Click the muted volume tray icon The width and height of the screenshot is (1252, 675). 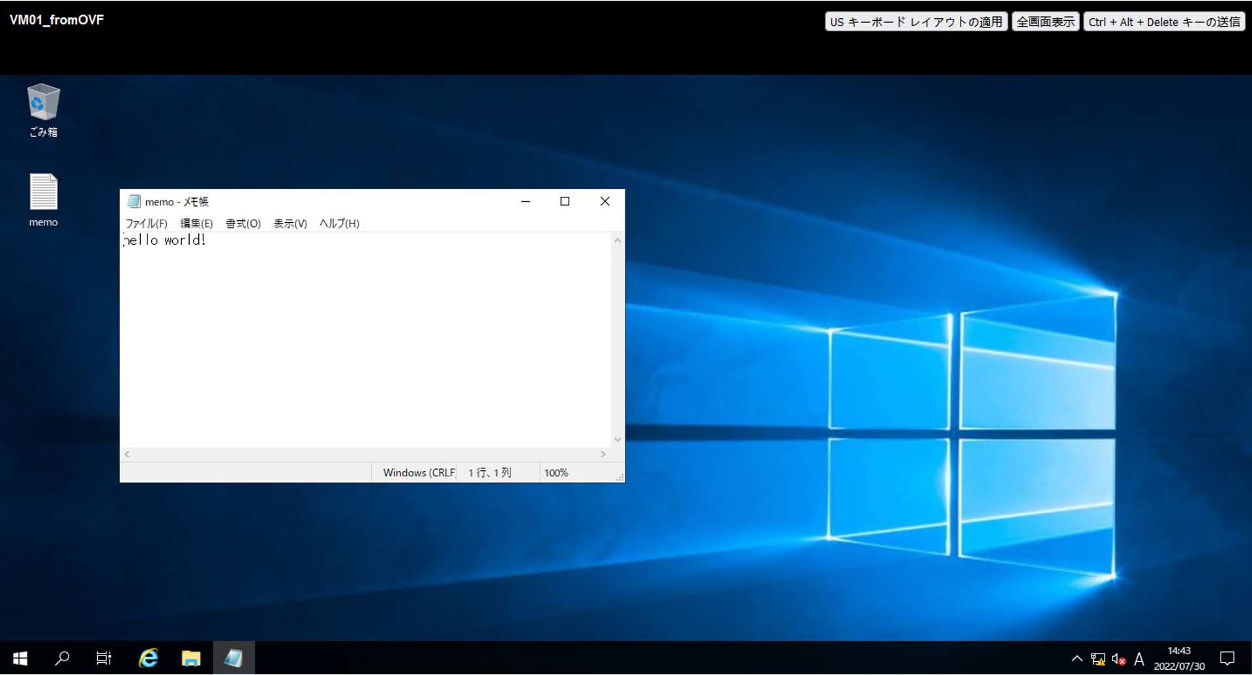pyautogui.click(x=1119, y=659)
